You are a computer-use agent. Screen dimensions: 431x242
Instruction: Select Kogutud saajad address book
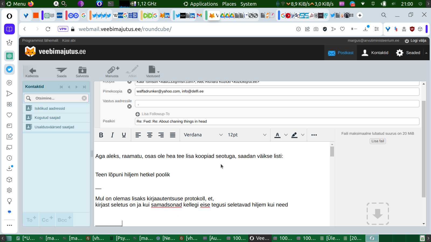click(56, 118)
